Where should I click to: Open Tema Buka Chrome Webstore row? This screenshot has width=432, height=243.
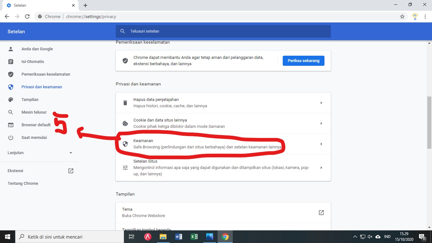tap(223, 213)
